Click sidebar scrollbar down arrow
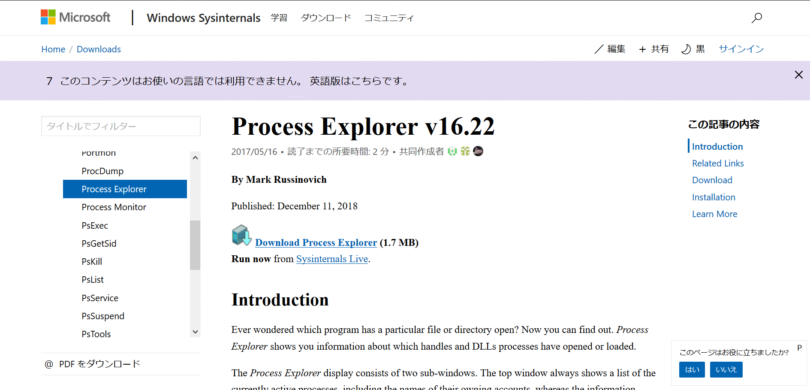The image size is (810, 390). pyautogui.click(x=195, y=332)
